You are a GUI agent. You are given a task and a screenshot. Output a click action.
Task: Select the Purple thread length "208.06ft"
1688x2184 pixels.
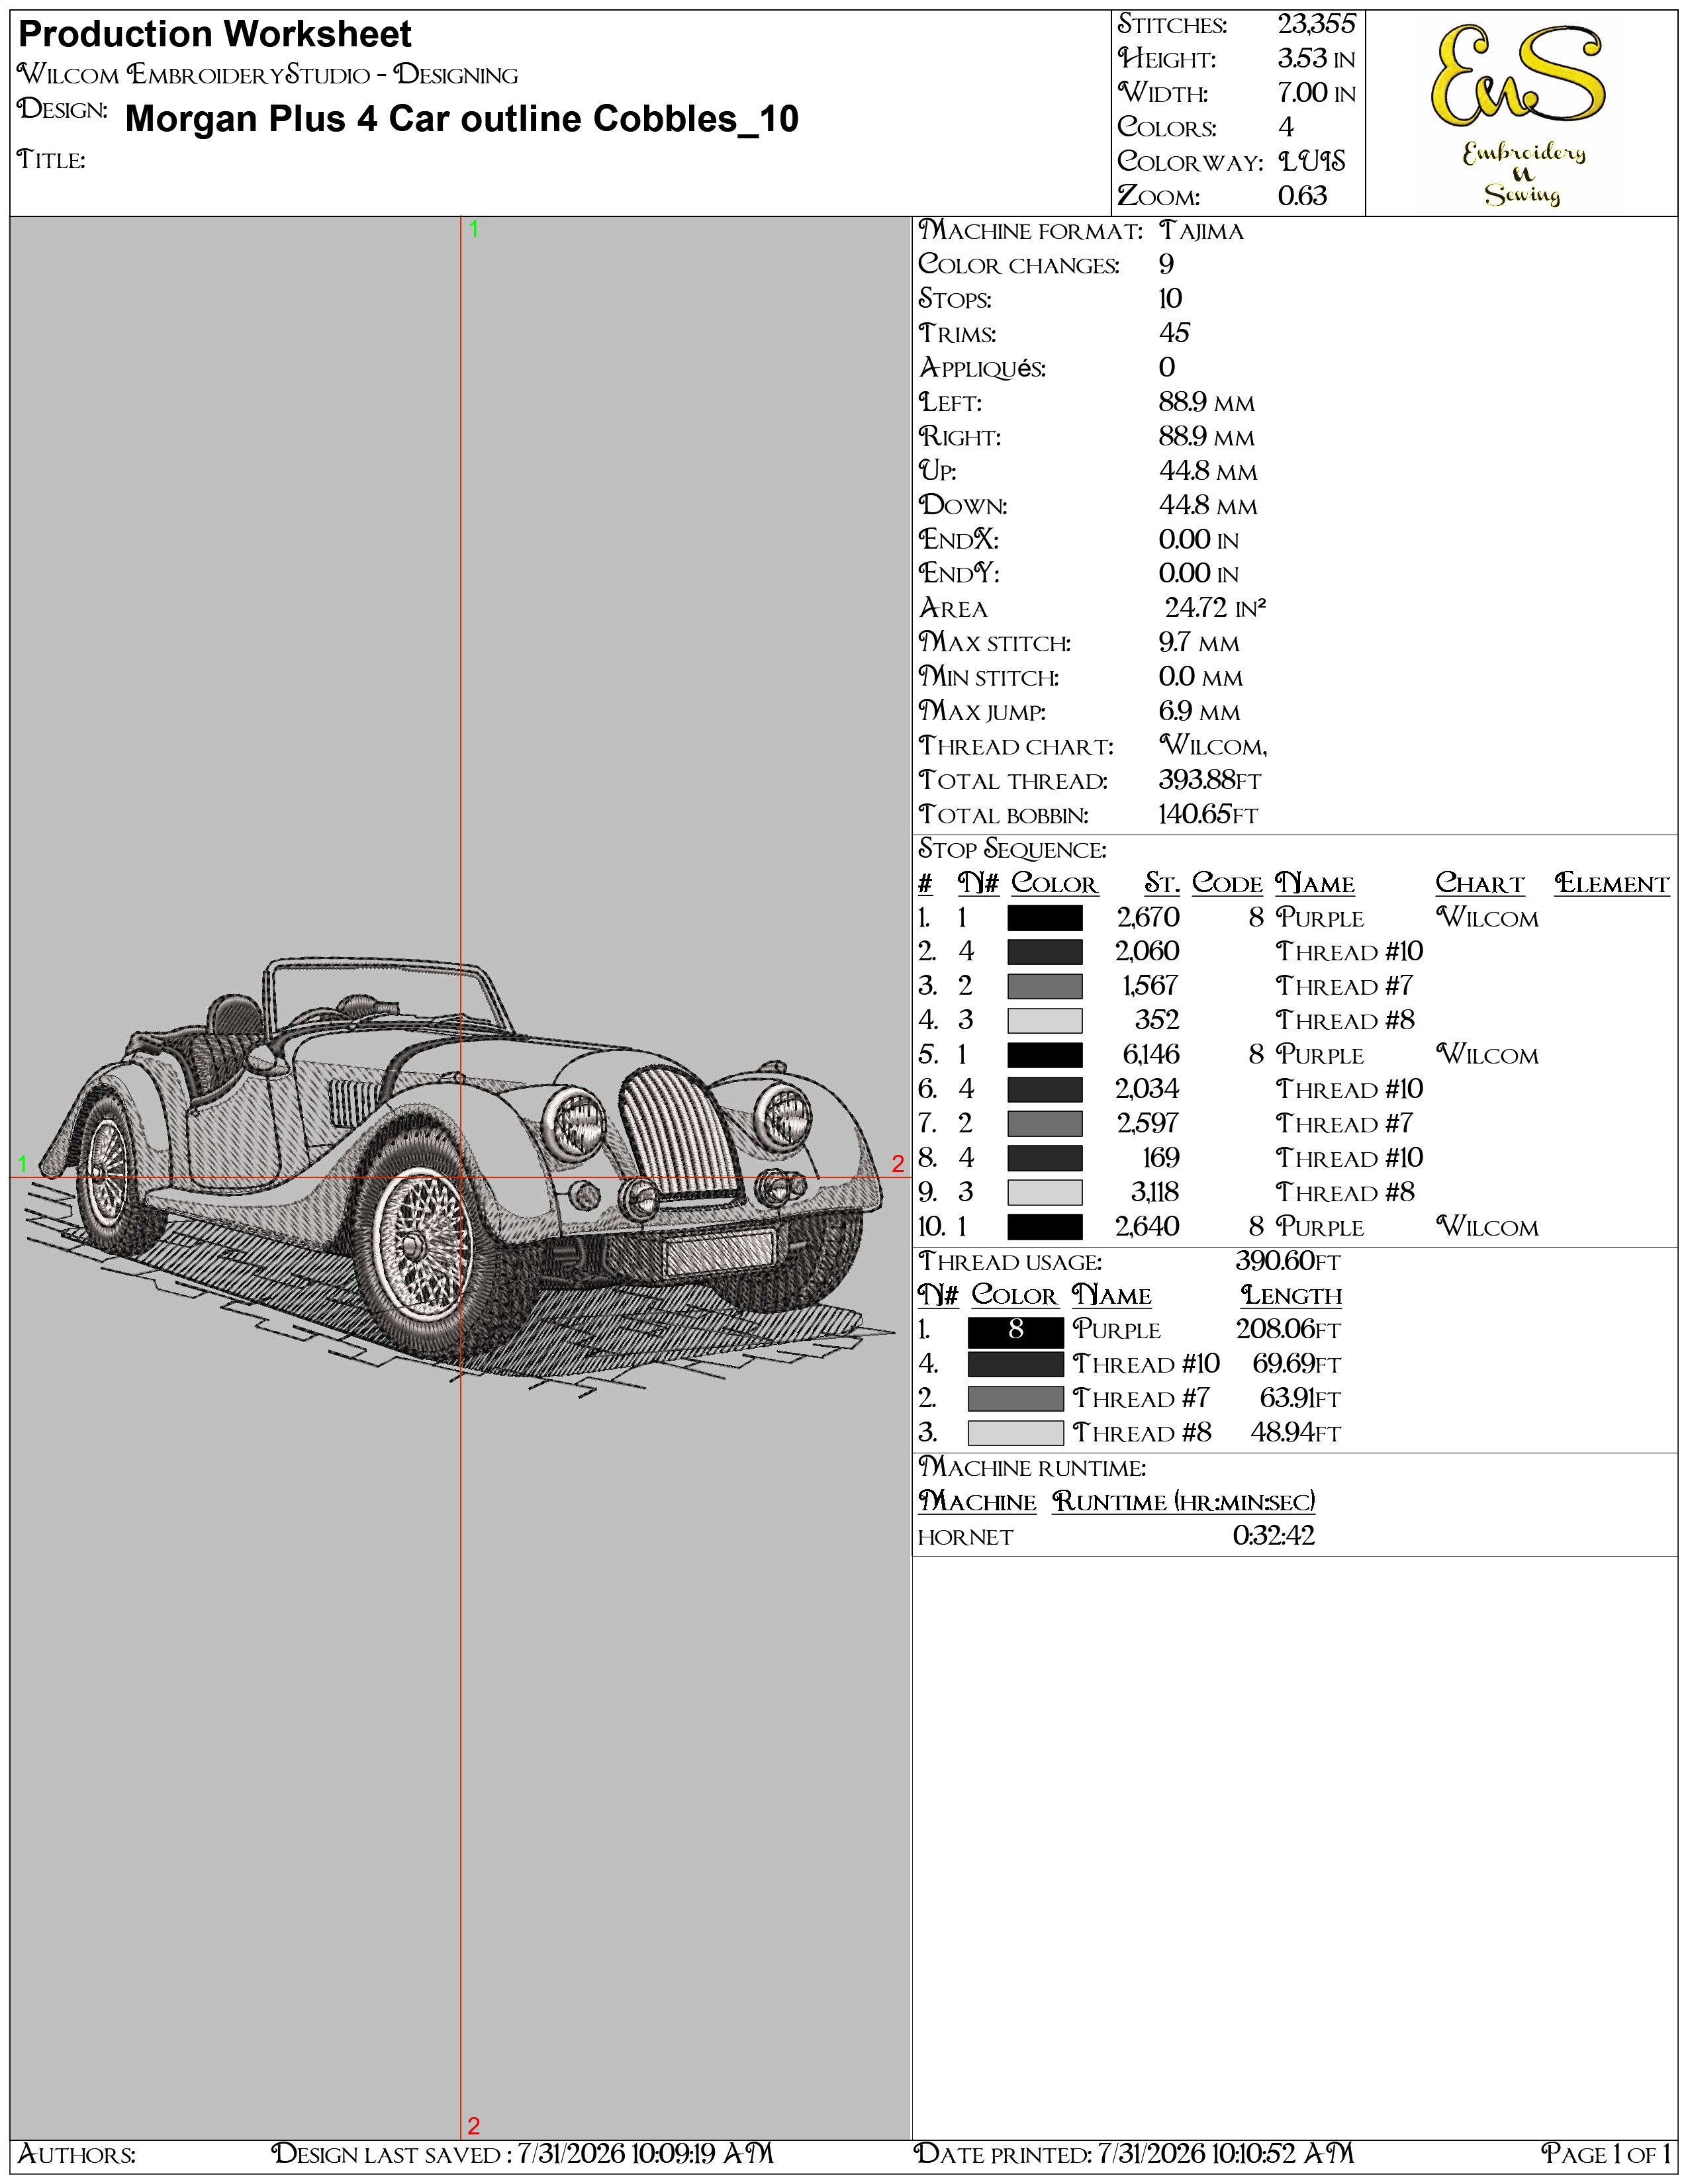click(x=1288, y=1330)
